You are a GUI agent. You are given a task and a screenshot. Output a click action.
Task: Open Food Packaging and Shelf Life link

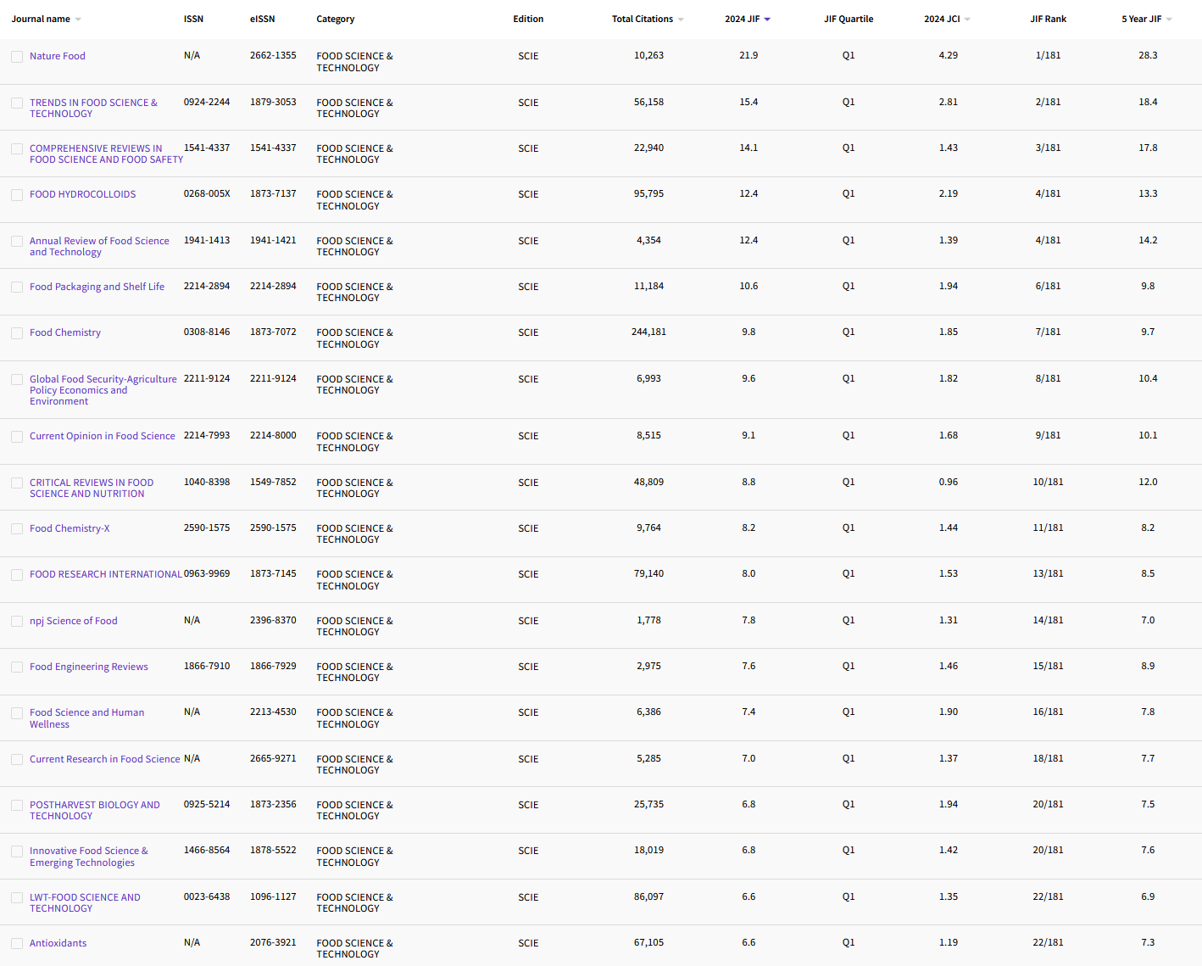point(97,287)
